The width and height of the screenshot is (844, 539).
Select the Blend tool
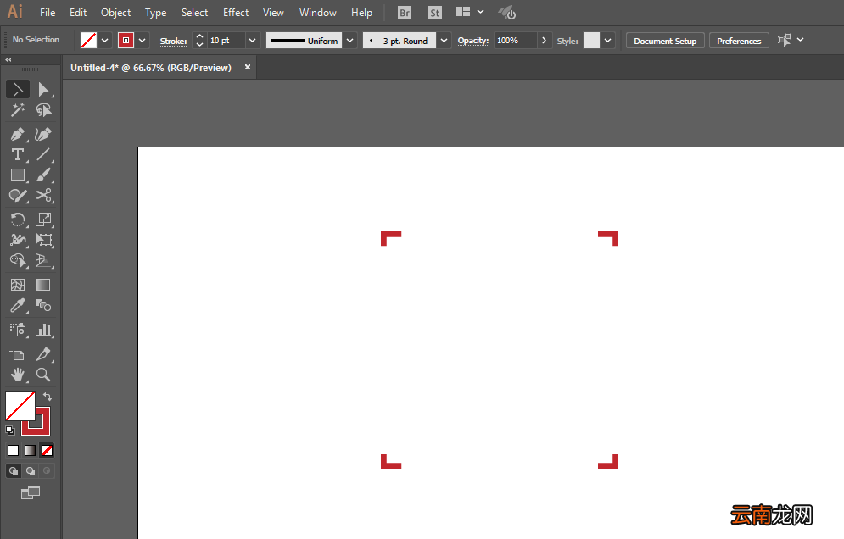43,306
